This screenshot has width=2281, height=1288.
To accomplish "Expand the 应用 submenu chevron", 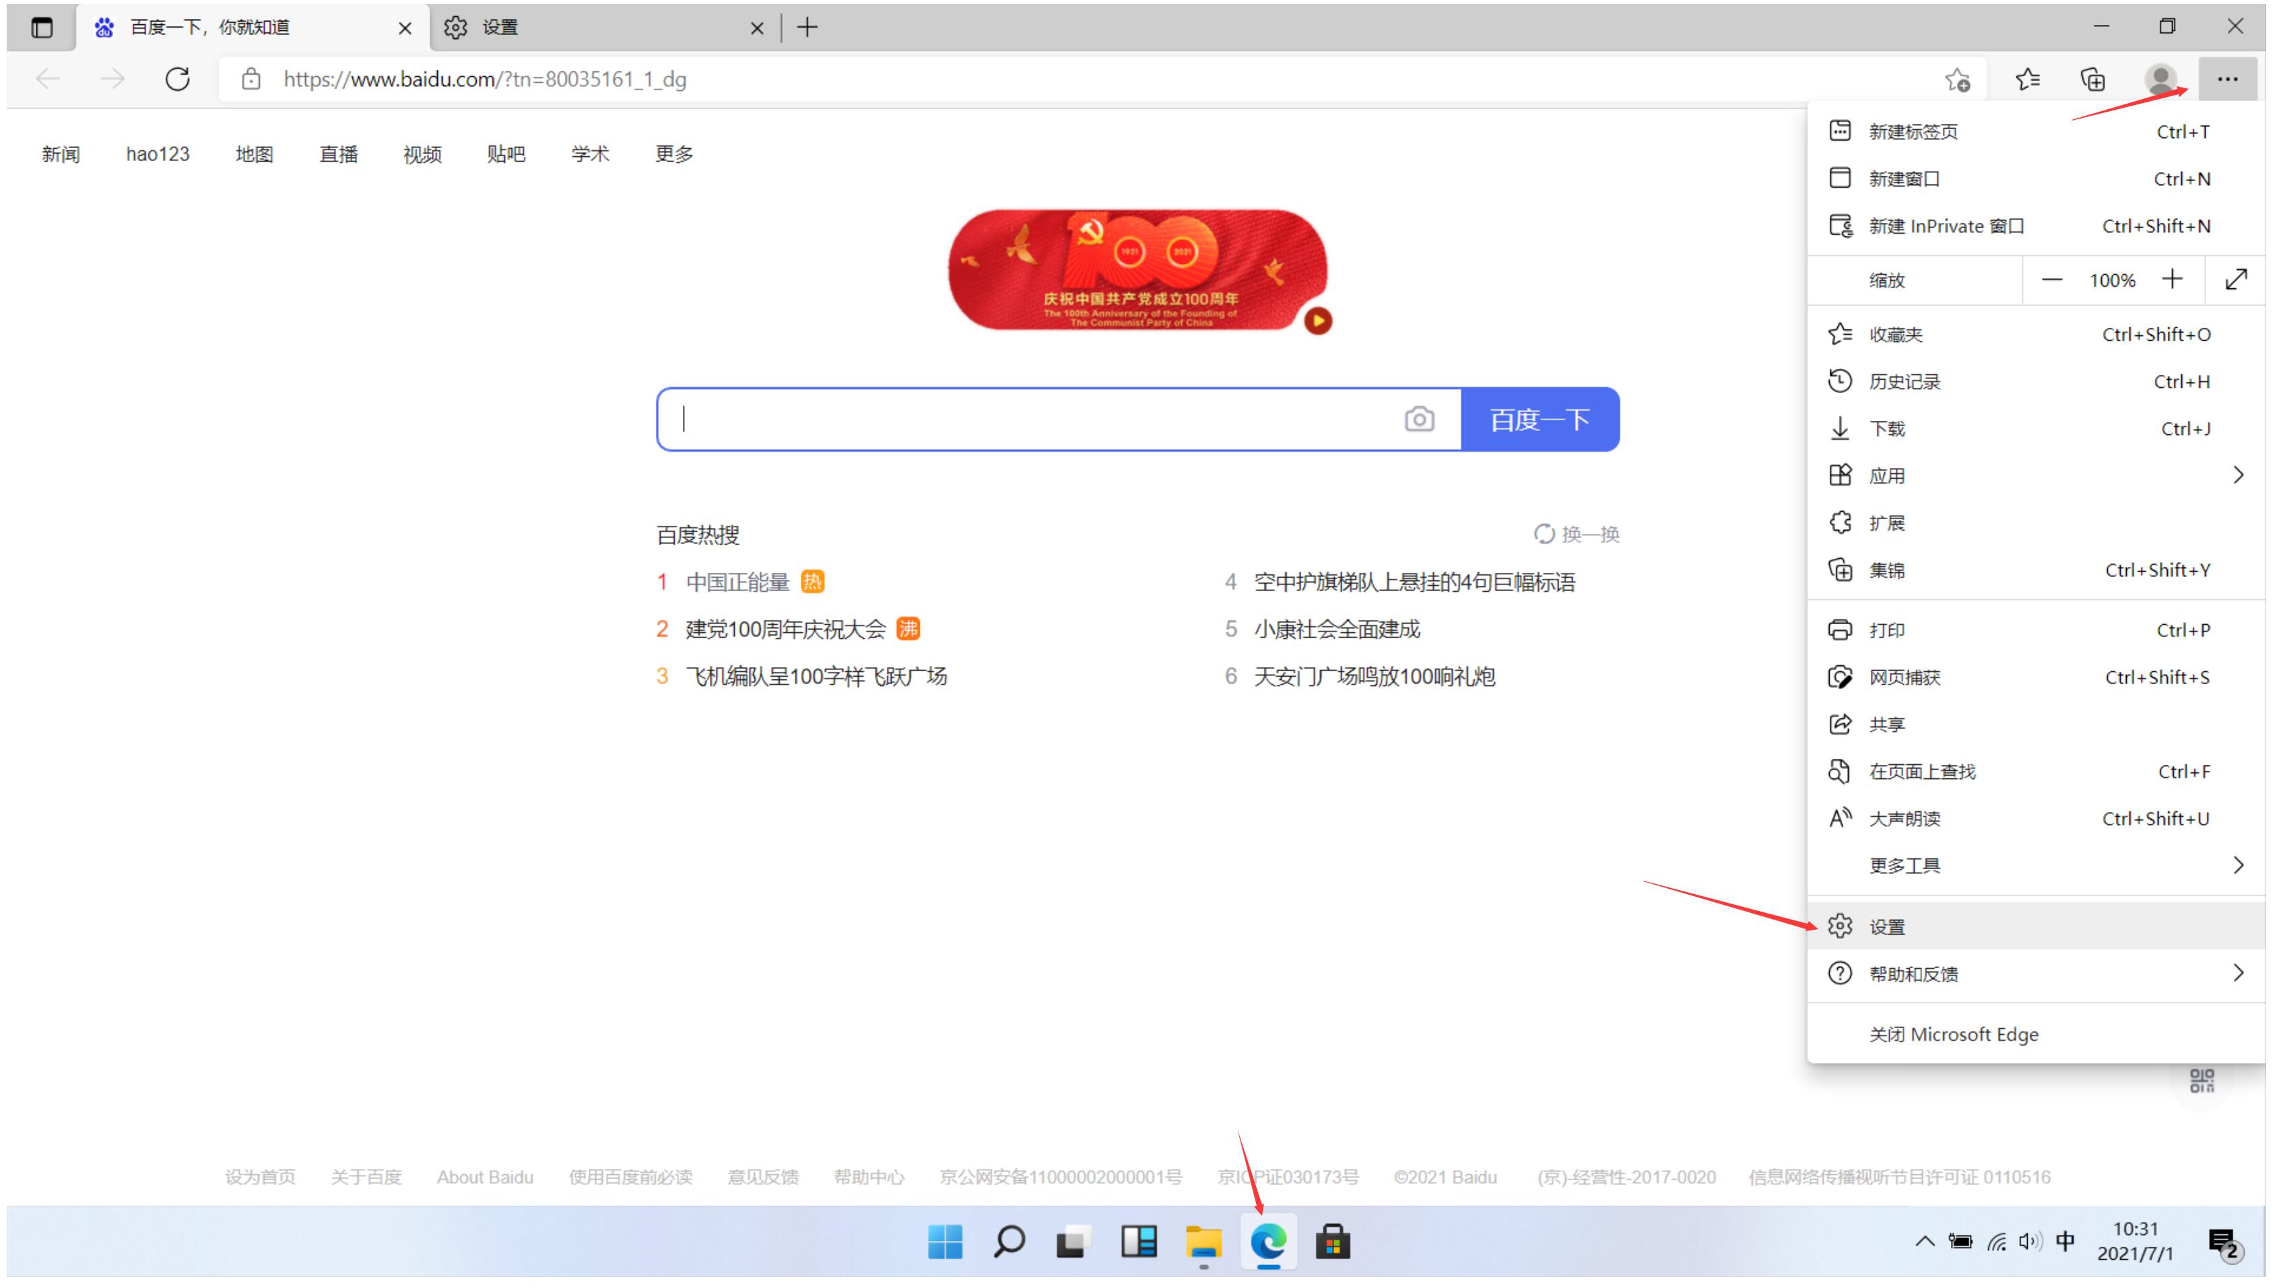I will 2239,475.
